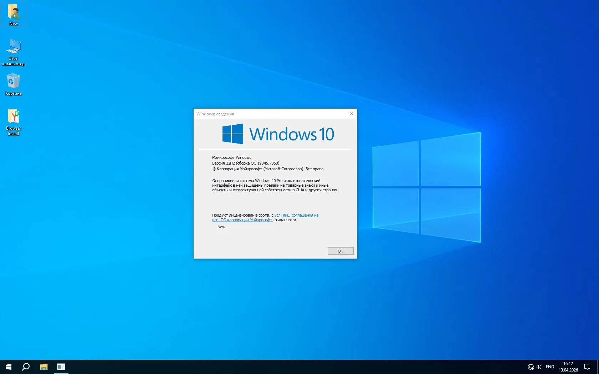Viewport: 599px width, 374px height.
Task: Click the volume speaker tray icon
Action: 539,367
